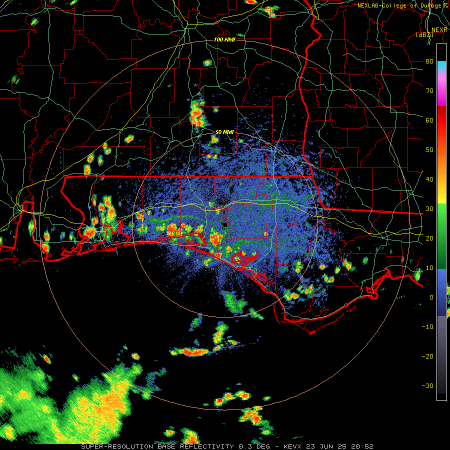Click the "50 NMI" range ring label
Image resolution: width=450 pixels, height=450 pixels.
click(224, 132)
